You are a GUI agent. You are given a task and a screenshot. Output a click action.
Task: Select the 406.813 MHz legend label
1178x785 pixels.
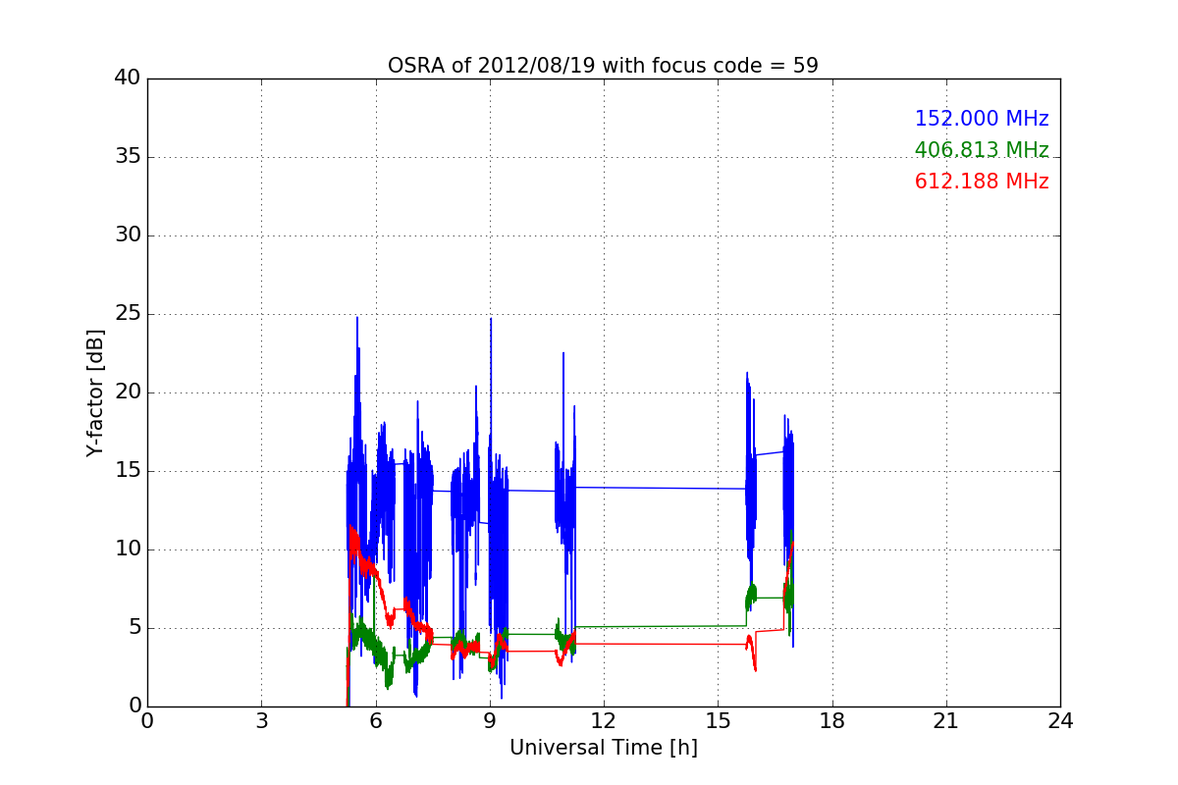[x=982, y=150]
